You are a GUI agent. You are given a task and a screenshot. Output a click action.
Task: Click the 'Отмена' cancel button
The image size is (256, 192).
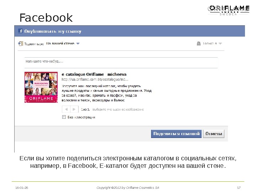tap(214, 134)
